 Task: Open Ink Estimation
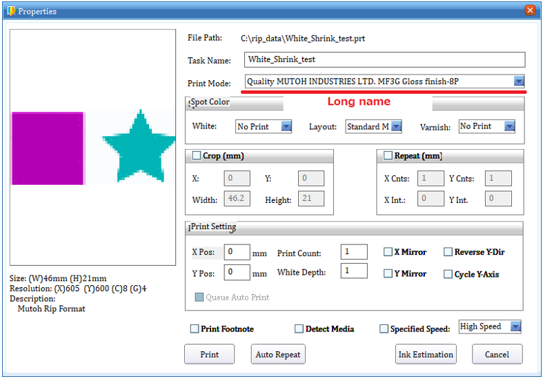pyautogui.click(x=426, y=354)
